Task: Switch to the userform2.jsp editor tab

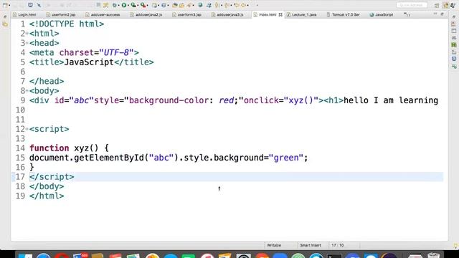Action: coord(61,14)
